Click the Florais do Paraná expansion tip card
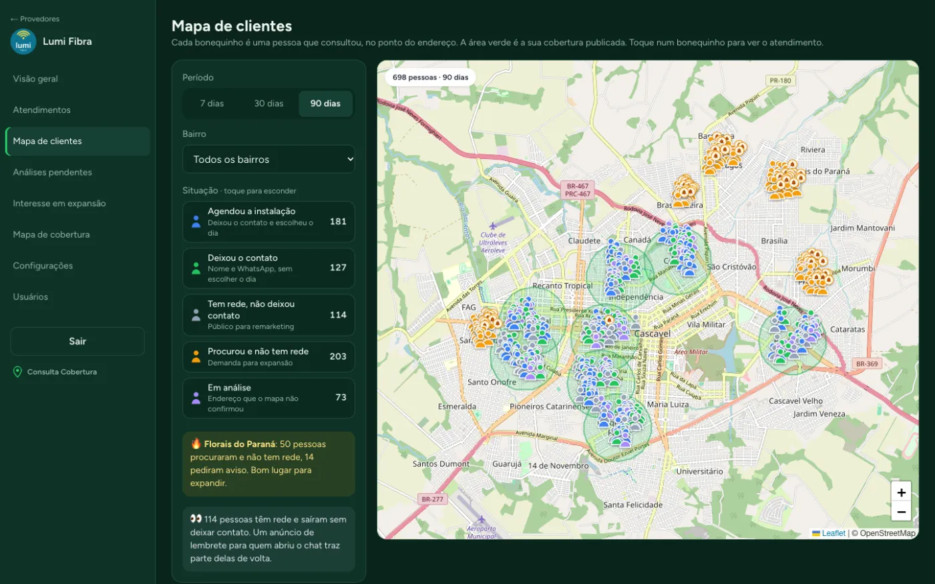Image resolution: width=935 pixels, height=584 pixels. click(x=268, y=464)
